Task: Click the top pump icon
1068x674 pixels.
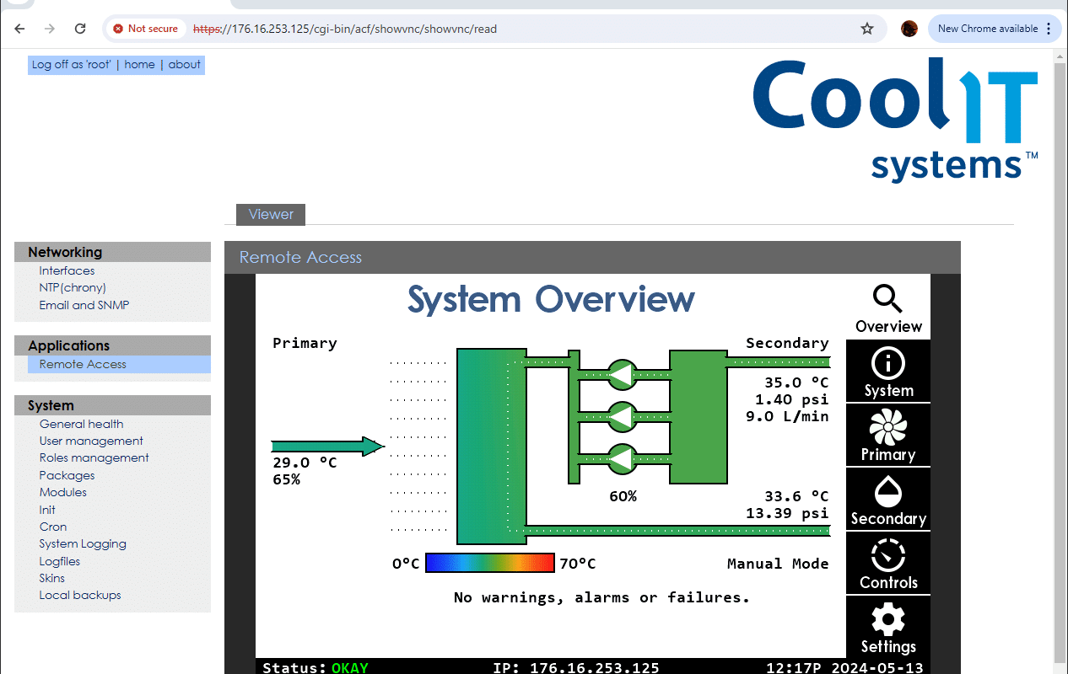Action: (622, 375)
